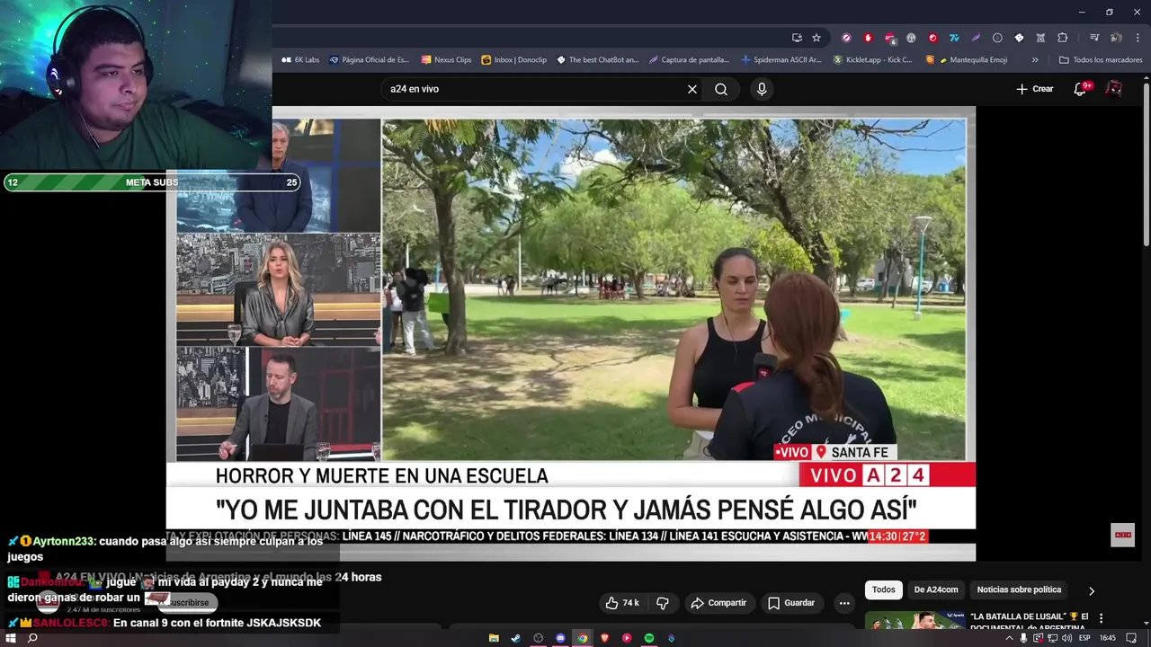
Task: Open the Crear upload menu
Action: [x=1034, y=89]
